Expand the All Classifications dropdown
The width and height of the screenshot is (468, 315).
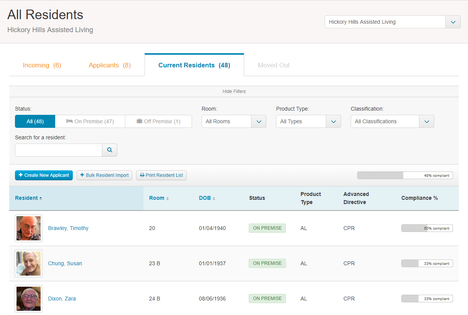[392, 121]
